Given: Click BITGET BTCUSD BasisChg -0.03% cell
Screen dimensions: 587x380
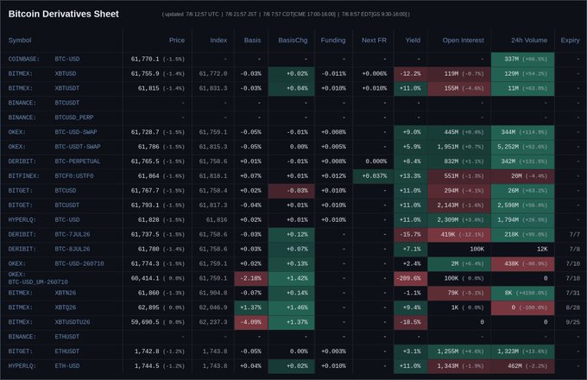Looking at the screenshot, I should tap(291, 191).
